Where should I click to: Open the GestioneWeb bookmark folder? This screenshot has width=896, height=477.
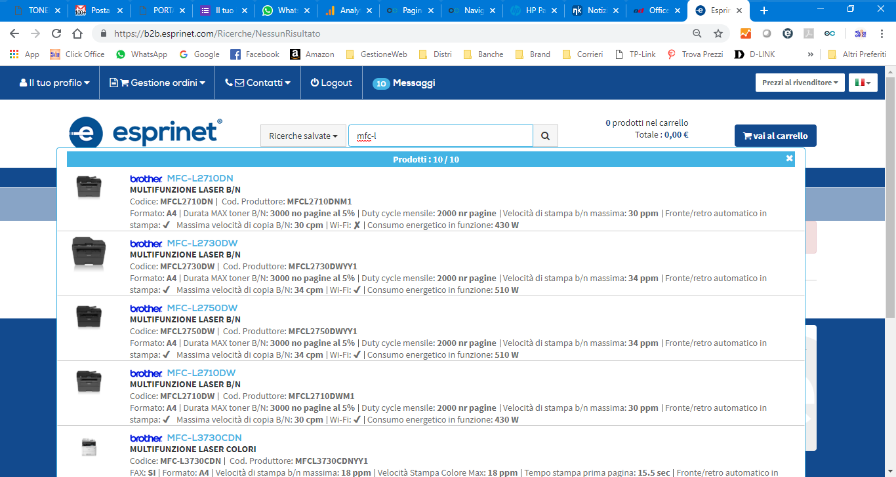(x=377, y=54)
